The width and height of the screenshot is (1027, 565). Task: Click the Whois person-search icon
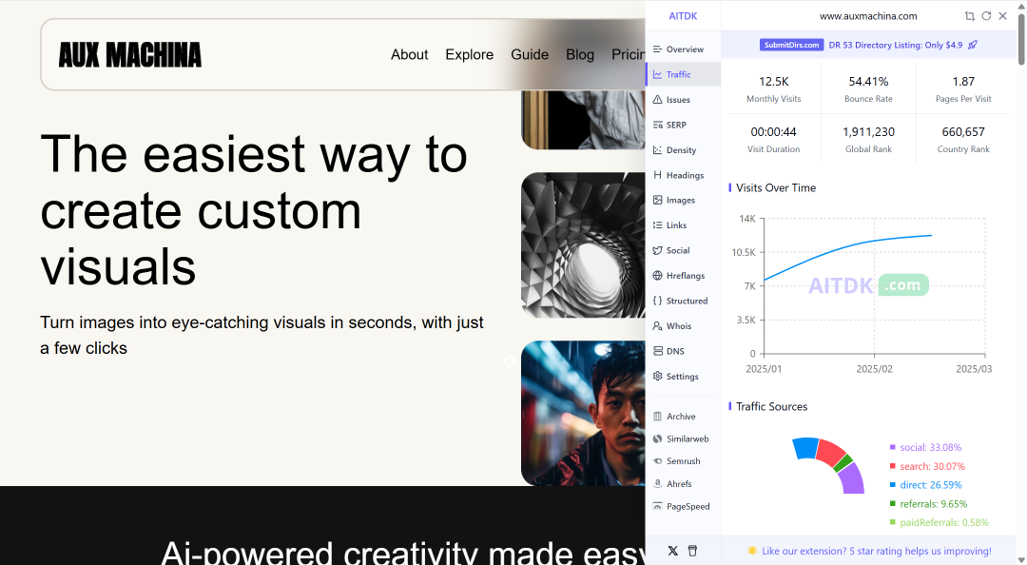click(658, 325)
